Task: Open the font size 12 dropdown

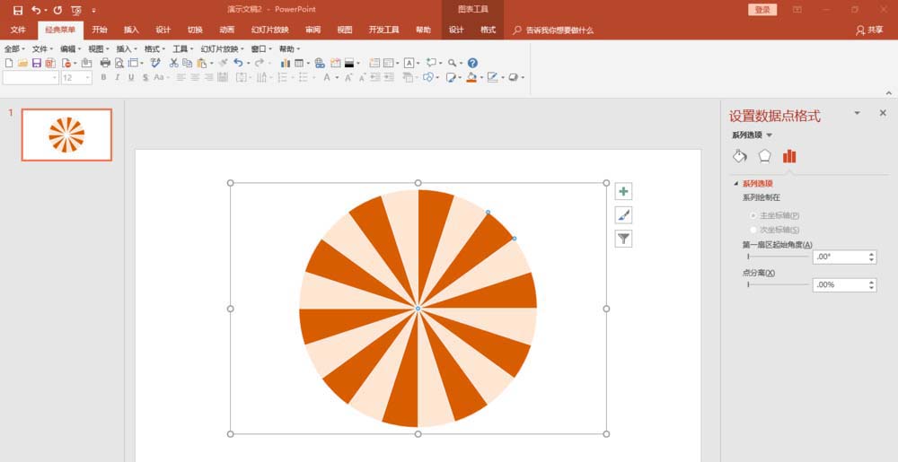Action: (88, 78)
